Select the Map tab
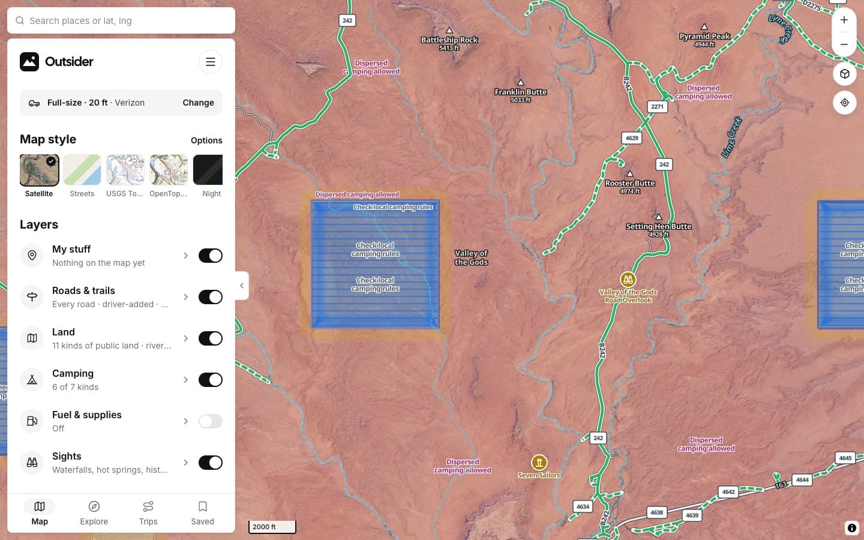The height and width of the screenshot is (540, 864). point(40,513)
